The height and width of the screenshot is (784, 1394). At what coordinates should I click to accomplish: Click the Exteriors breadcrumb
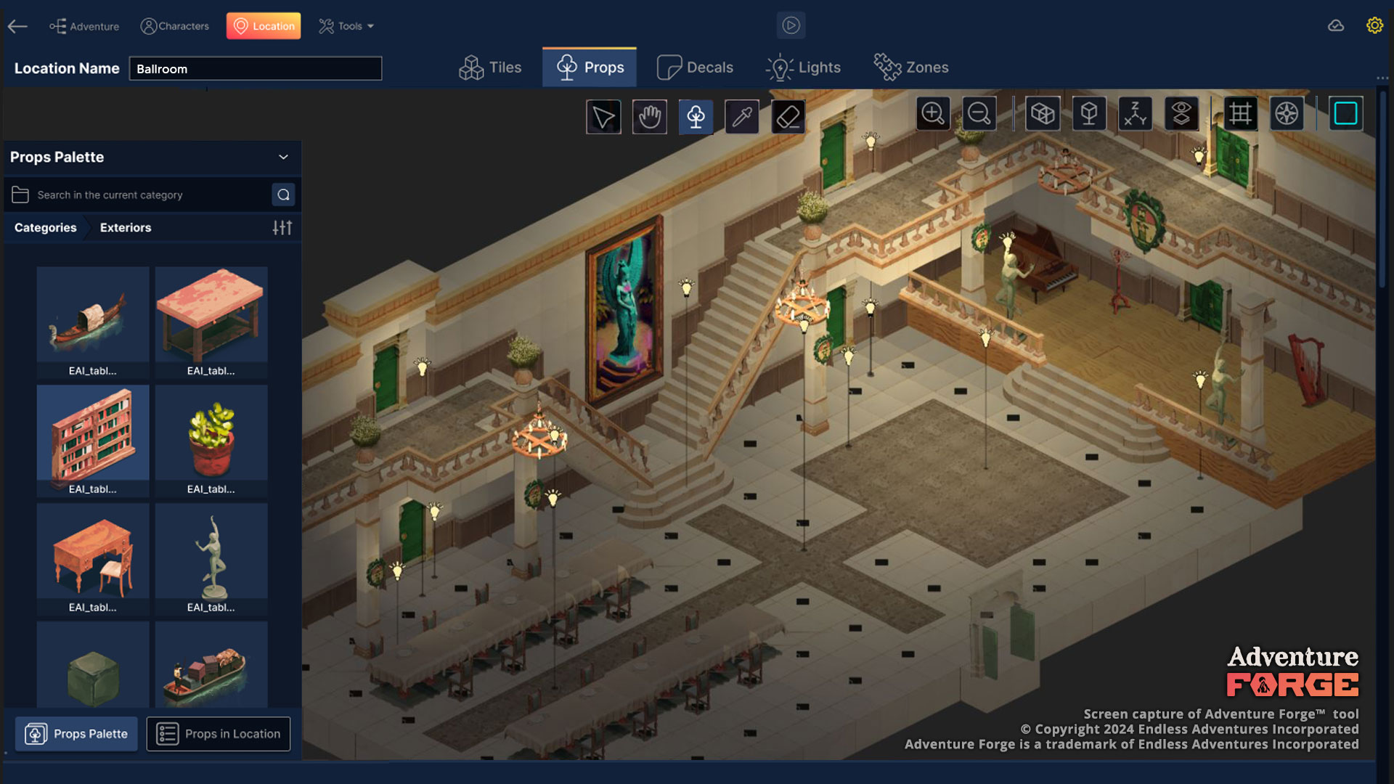point(126,227)
